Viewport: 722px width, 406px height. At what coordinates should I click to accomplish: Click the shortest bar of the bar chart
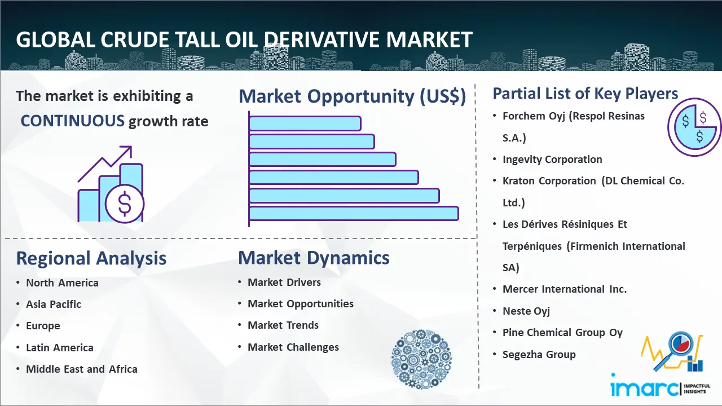coord(305,122)
